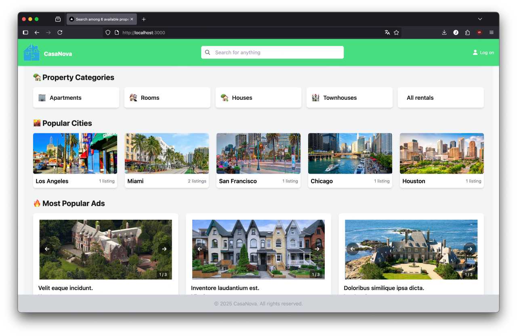The width and height of the screenshot is (517, 336).
Task: Open the Townhouses category
Action: pyautogui.click(x=349, y=98)
